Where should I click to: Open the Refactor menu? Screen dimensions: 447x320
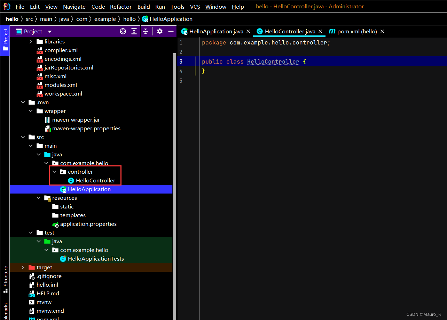click(x=121, y=7)
